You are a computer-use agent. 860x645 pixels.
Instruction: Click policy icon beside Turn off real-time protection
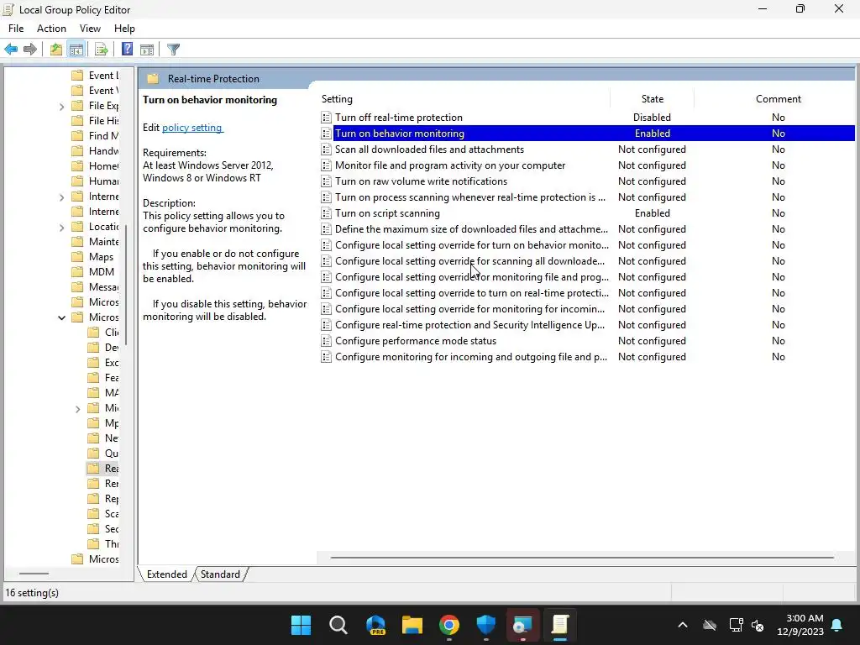[326, 118]
